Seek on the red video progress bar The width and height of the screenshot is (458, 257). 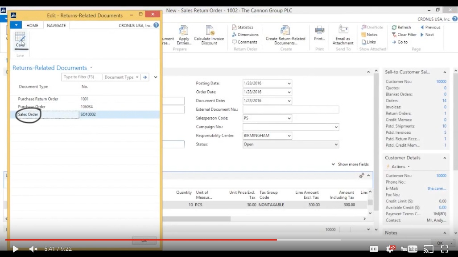141,240
